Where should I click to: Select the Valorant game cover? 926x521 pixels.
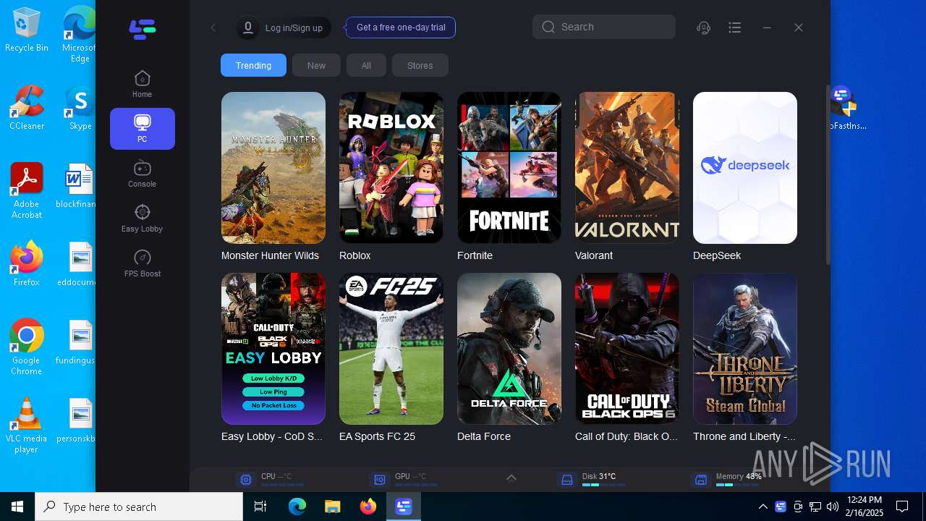627,168
